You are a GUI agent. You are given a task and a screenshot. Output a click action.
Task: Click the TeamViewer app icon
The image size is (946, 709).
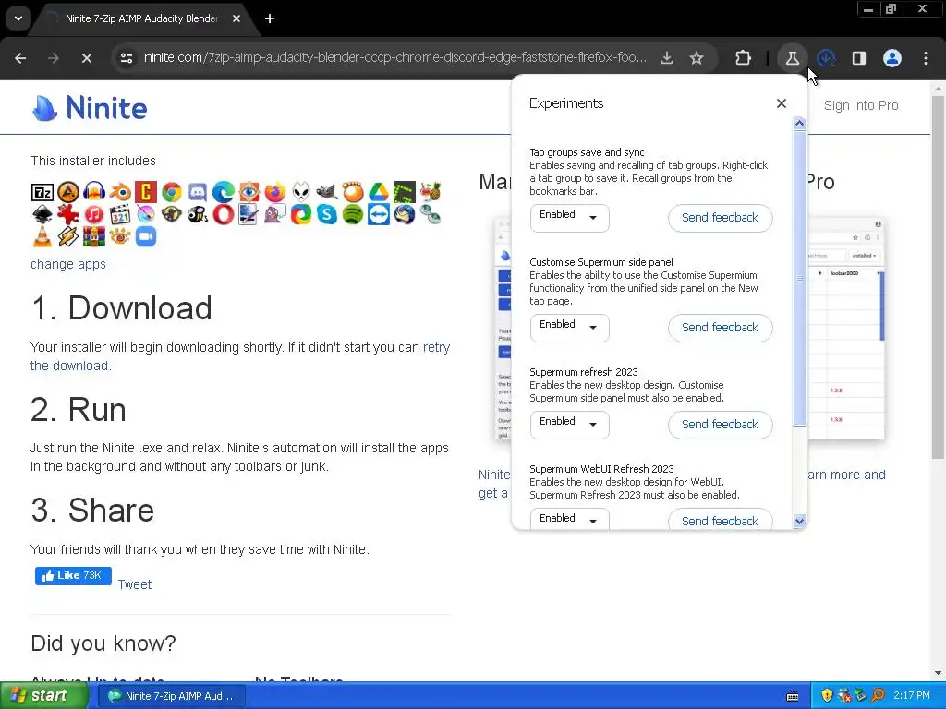(x=378, y=214)
